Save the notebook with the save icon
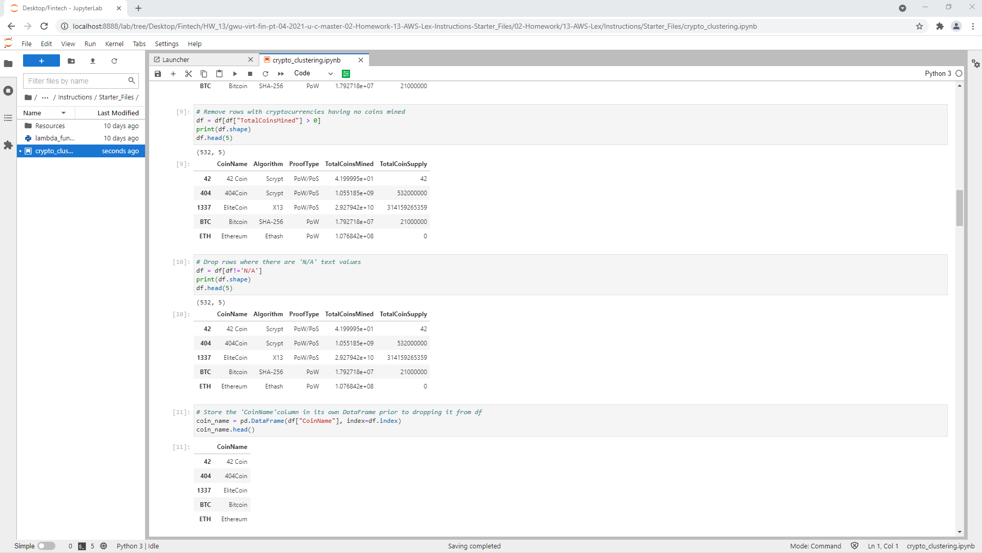Viewport: 982px width, 553px height. pos(158,74)
